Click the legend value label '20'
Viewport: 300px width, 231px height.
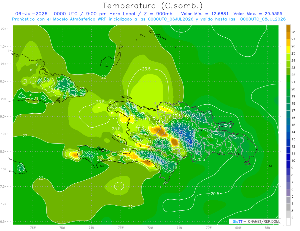[293, 89]
